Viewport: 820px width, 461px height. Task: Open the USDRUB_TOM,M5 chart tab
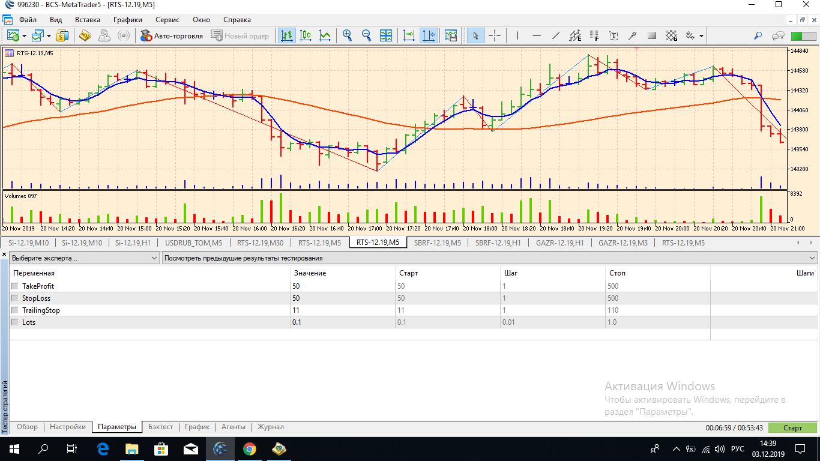coord(193,243)
